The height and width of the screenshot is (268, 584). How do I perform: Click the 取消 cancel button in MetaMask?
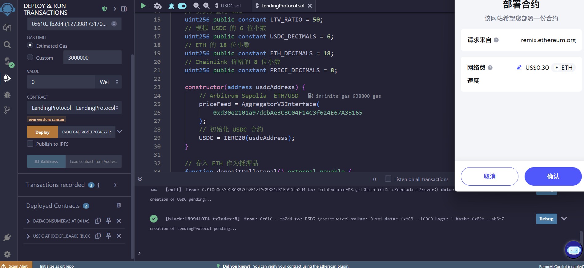(489, 176)
